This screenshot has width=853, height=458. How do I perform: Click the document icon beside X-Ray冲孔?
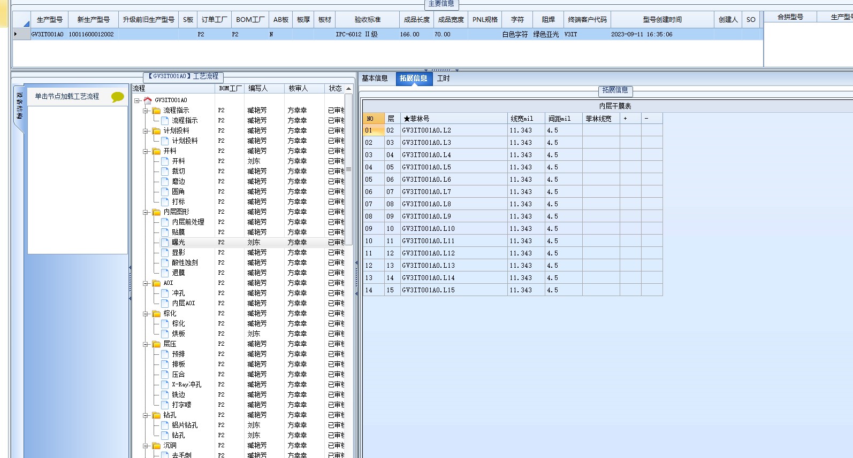tap(165, 384)
